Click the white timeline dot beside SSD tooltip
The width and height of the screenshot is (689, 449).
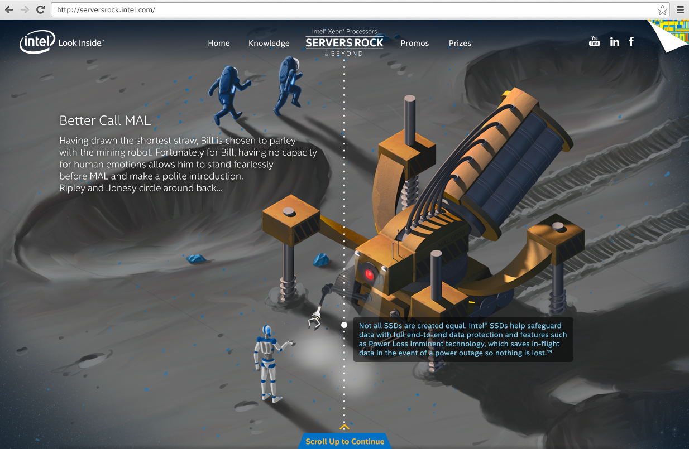344,325
